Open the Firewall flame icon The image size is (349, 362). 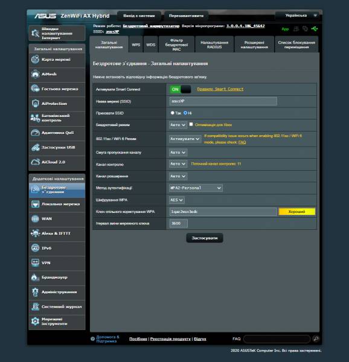(35, 278)
